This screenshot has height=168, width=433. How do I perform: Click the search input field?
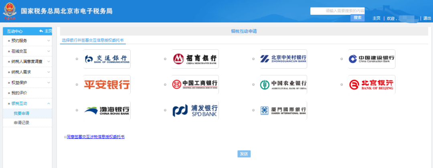(x=338, y=11)
